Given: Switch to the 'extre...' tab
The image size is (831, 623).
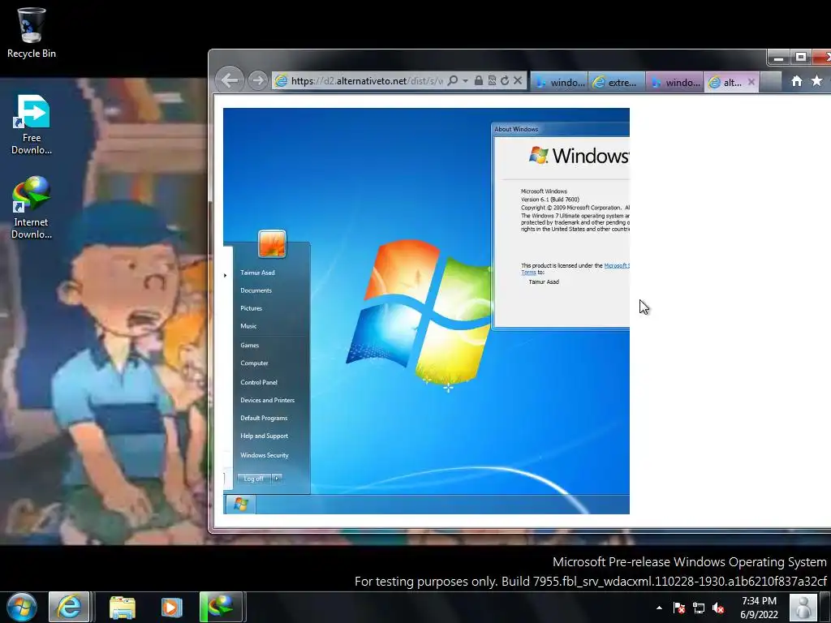Looking at the screenshot, I should point(617,82).
